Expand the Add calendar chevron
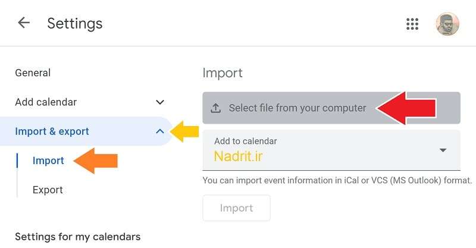The image size is (476, 248). pyautogui.click(x=160, y=102)
